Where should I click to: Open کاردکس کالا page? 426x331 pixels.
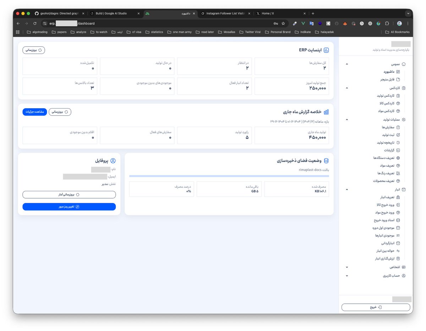[390, 103]
